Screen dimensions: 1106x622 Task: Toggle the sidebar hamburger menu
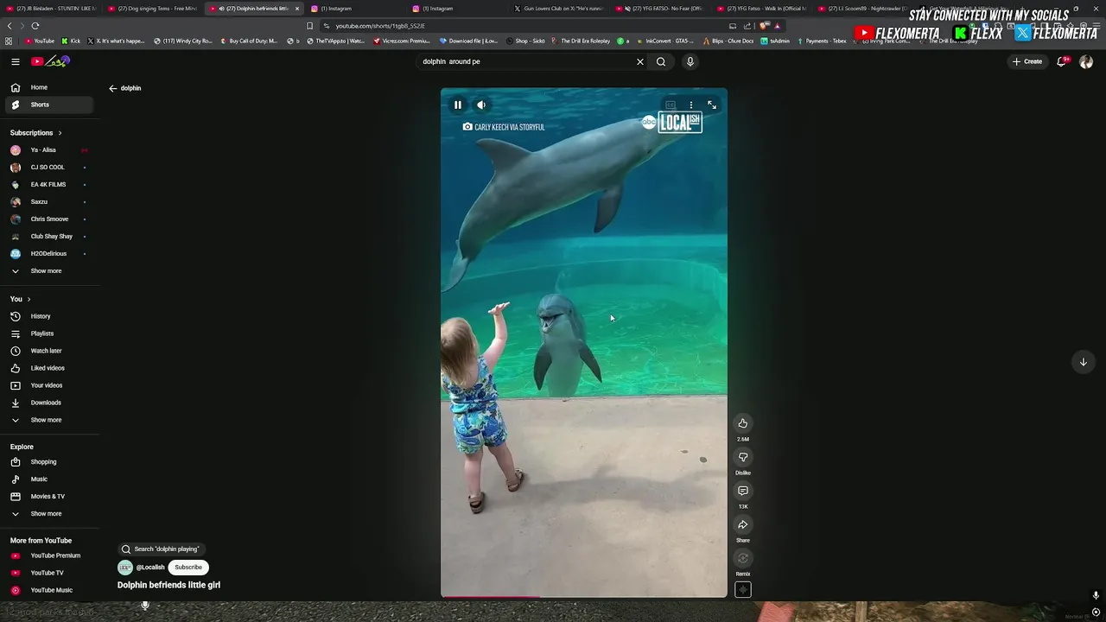(x=16, y=61)
